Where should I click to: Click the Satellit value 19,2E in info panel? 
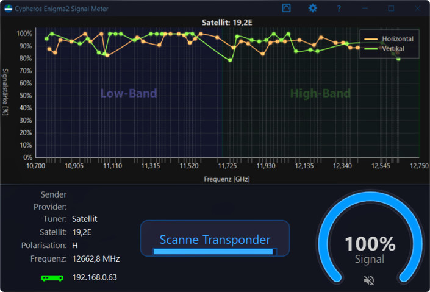pos(82,232)
